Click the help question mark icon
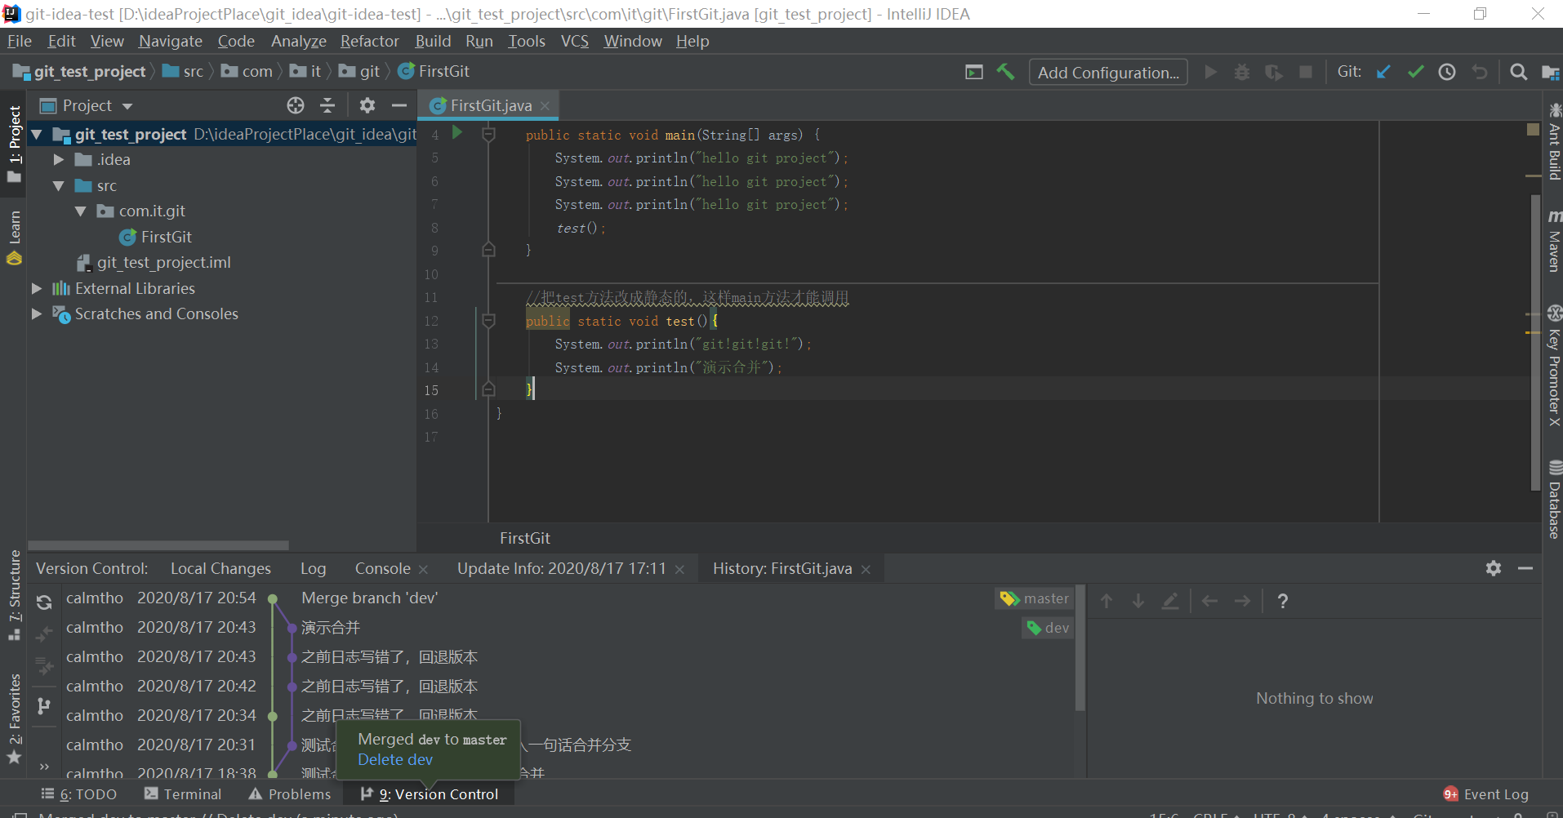The width and height of the screenshot is (1563, 818). coord(1283,601)
